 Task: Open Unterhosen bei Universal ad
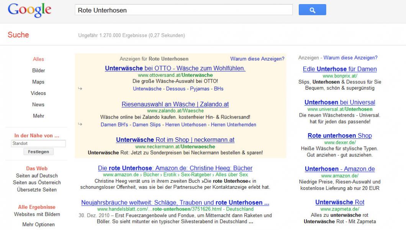click(x=340, y=102)
